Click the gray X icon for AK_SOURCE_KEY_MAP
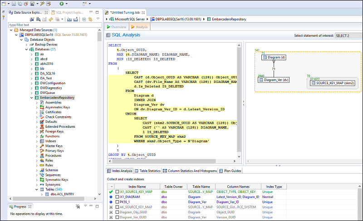The image size is (363, 221). [x=111, y=207]
